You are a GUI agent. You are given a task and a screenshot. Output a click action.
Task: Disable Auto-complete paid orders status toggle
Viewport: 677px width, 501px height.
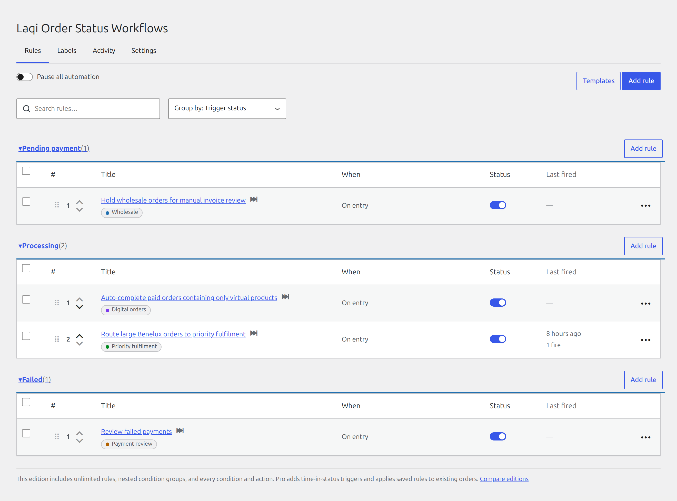pyautogui.click(x=498, y=303)
